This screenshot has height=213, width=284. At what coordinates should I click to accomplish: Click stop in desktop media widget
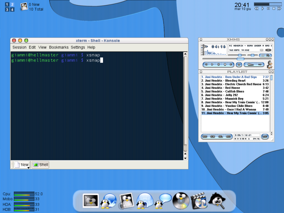274,9
